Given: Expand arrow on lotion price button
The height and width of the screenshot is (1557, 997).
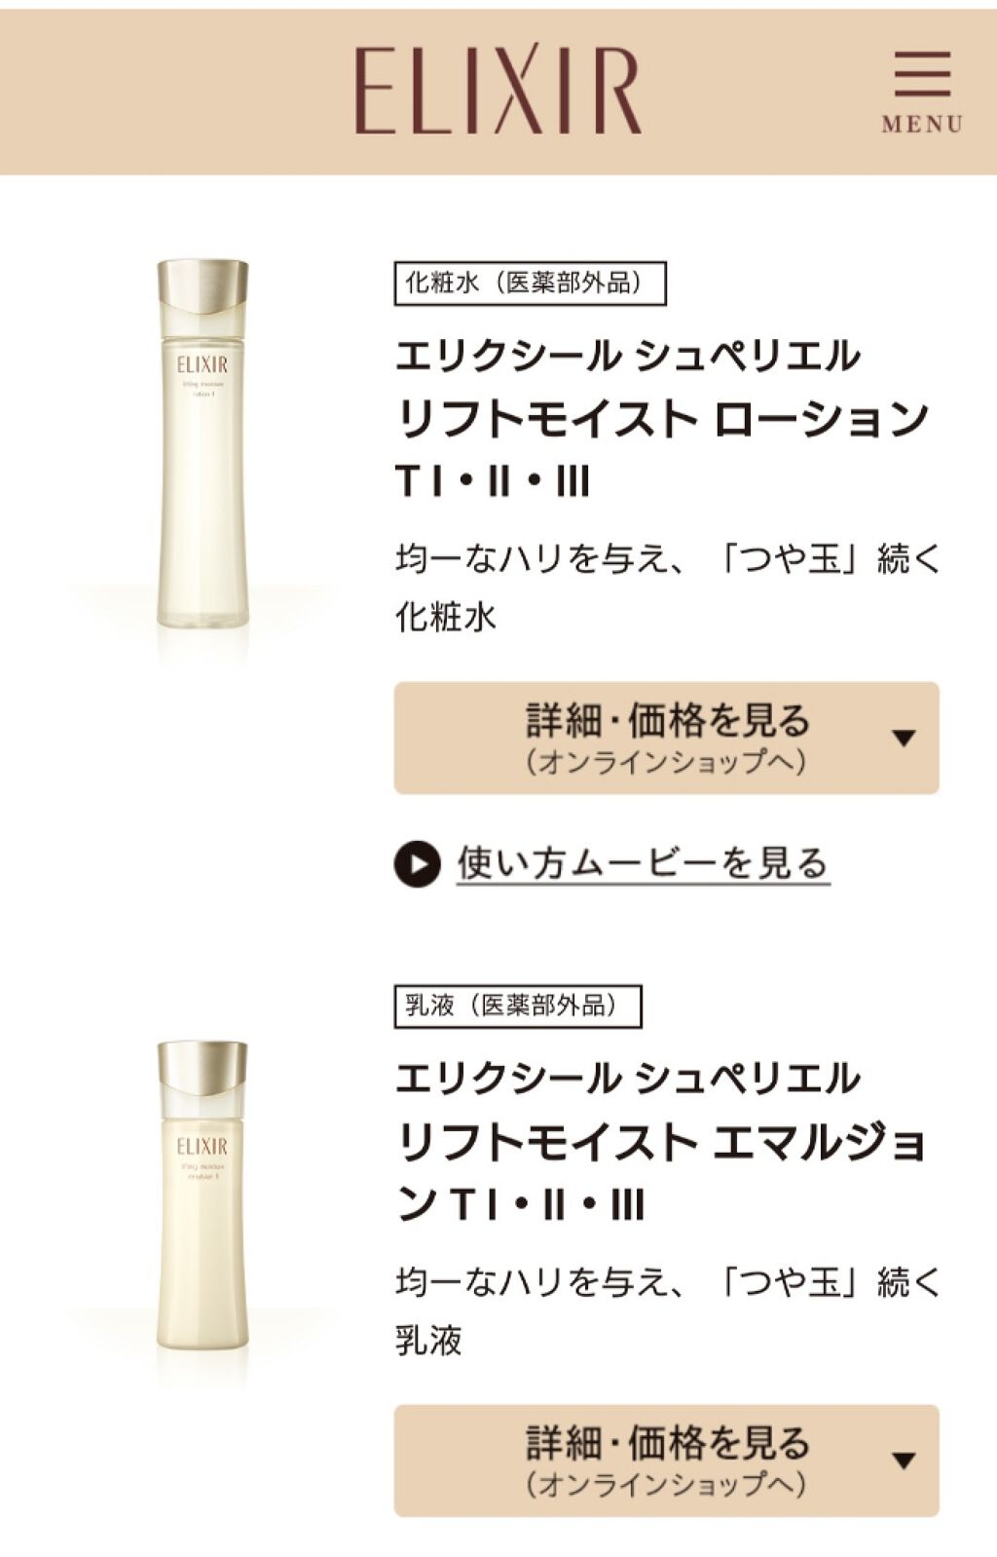Looking at the screenshot, I should coord(904,739).
